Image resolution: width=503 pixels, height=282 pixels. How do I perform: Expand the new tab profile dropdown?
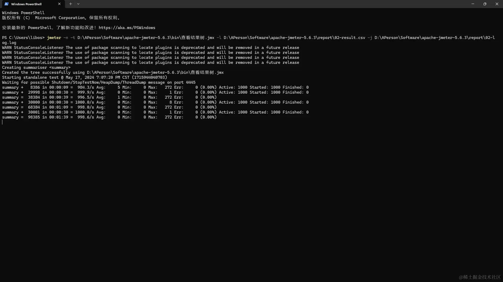(78, 4)
